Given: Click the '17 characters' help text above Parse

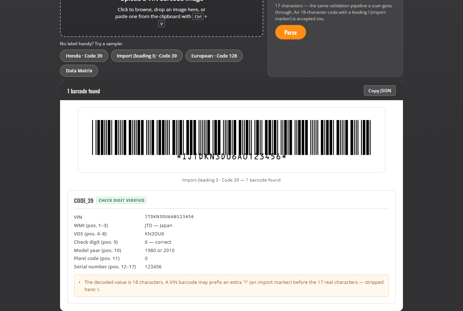Looking at the screenshot, I should [x=334, y=12].
